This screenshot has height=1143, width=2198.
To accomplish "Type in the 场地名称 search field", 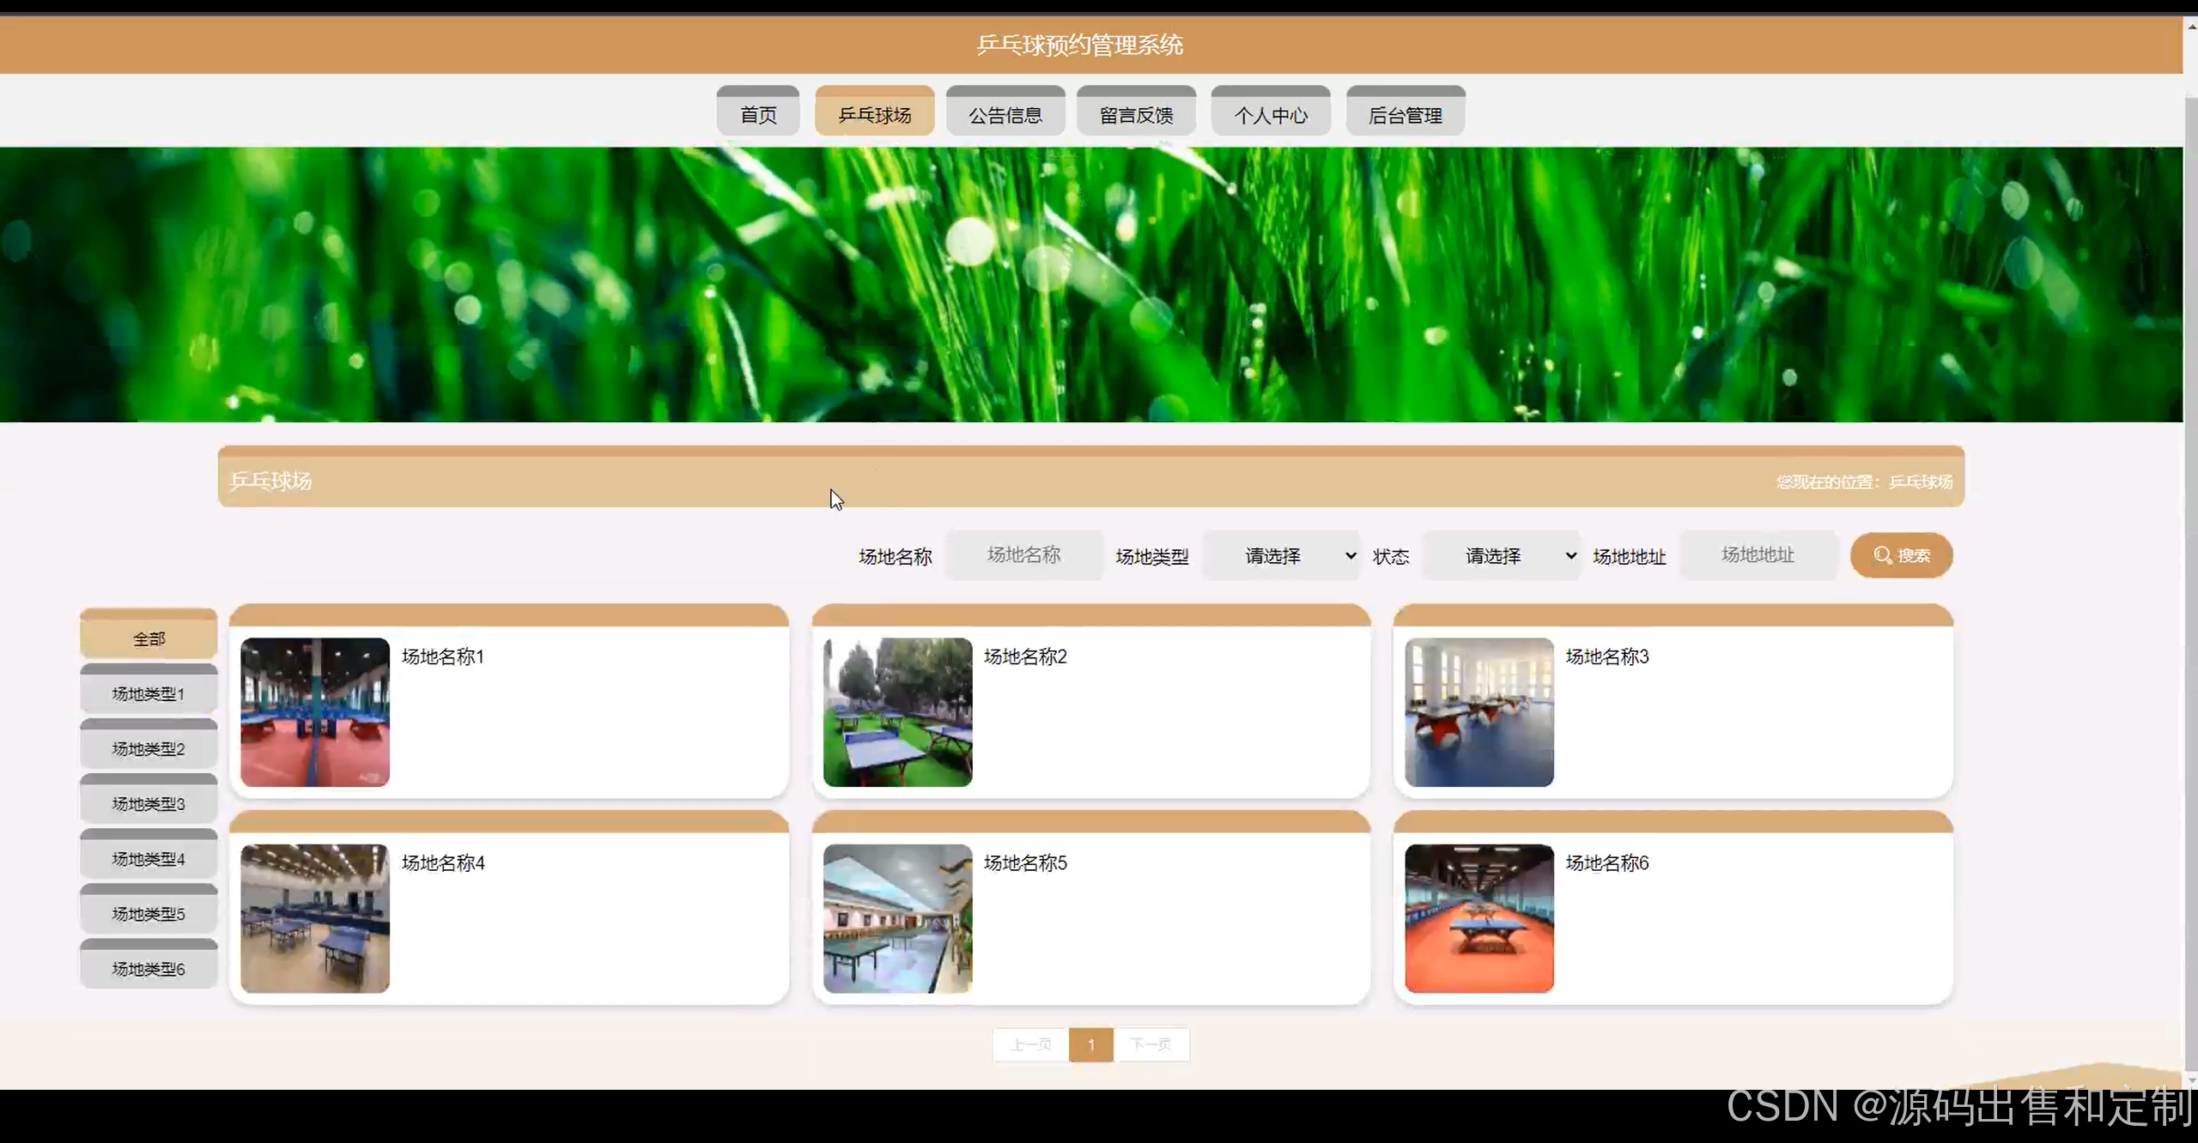I will click(x=1023, y=555).
